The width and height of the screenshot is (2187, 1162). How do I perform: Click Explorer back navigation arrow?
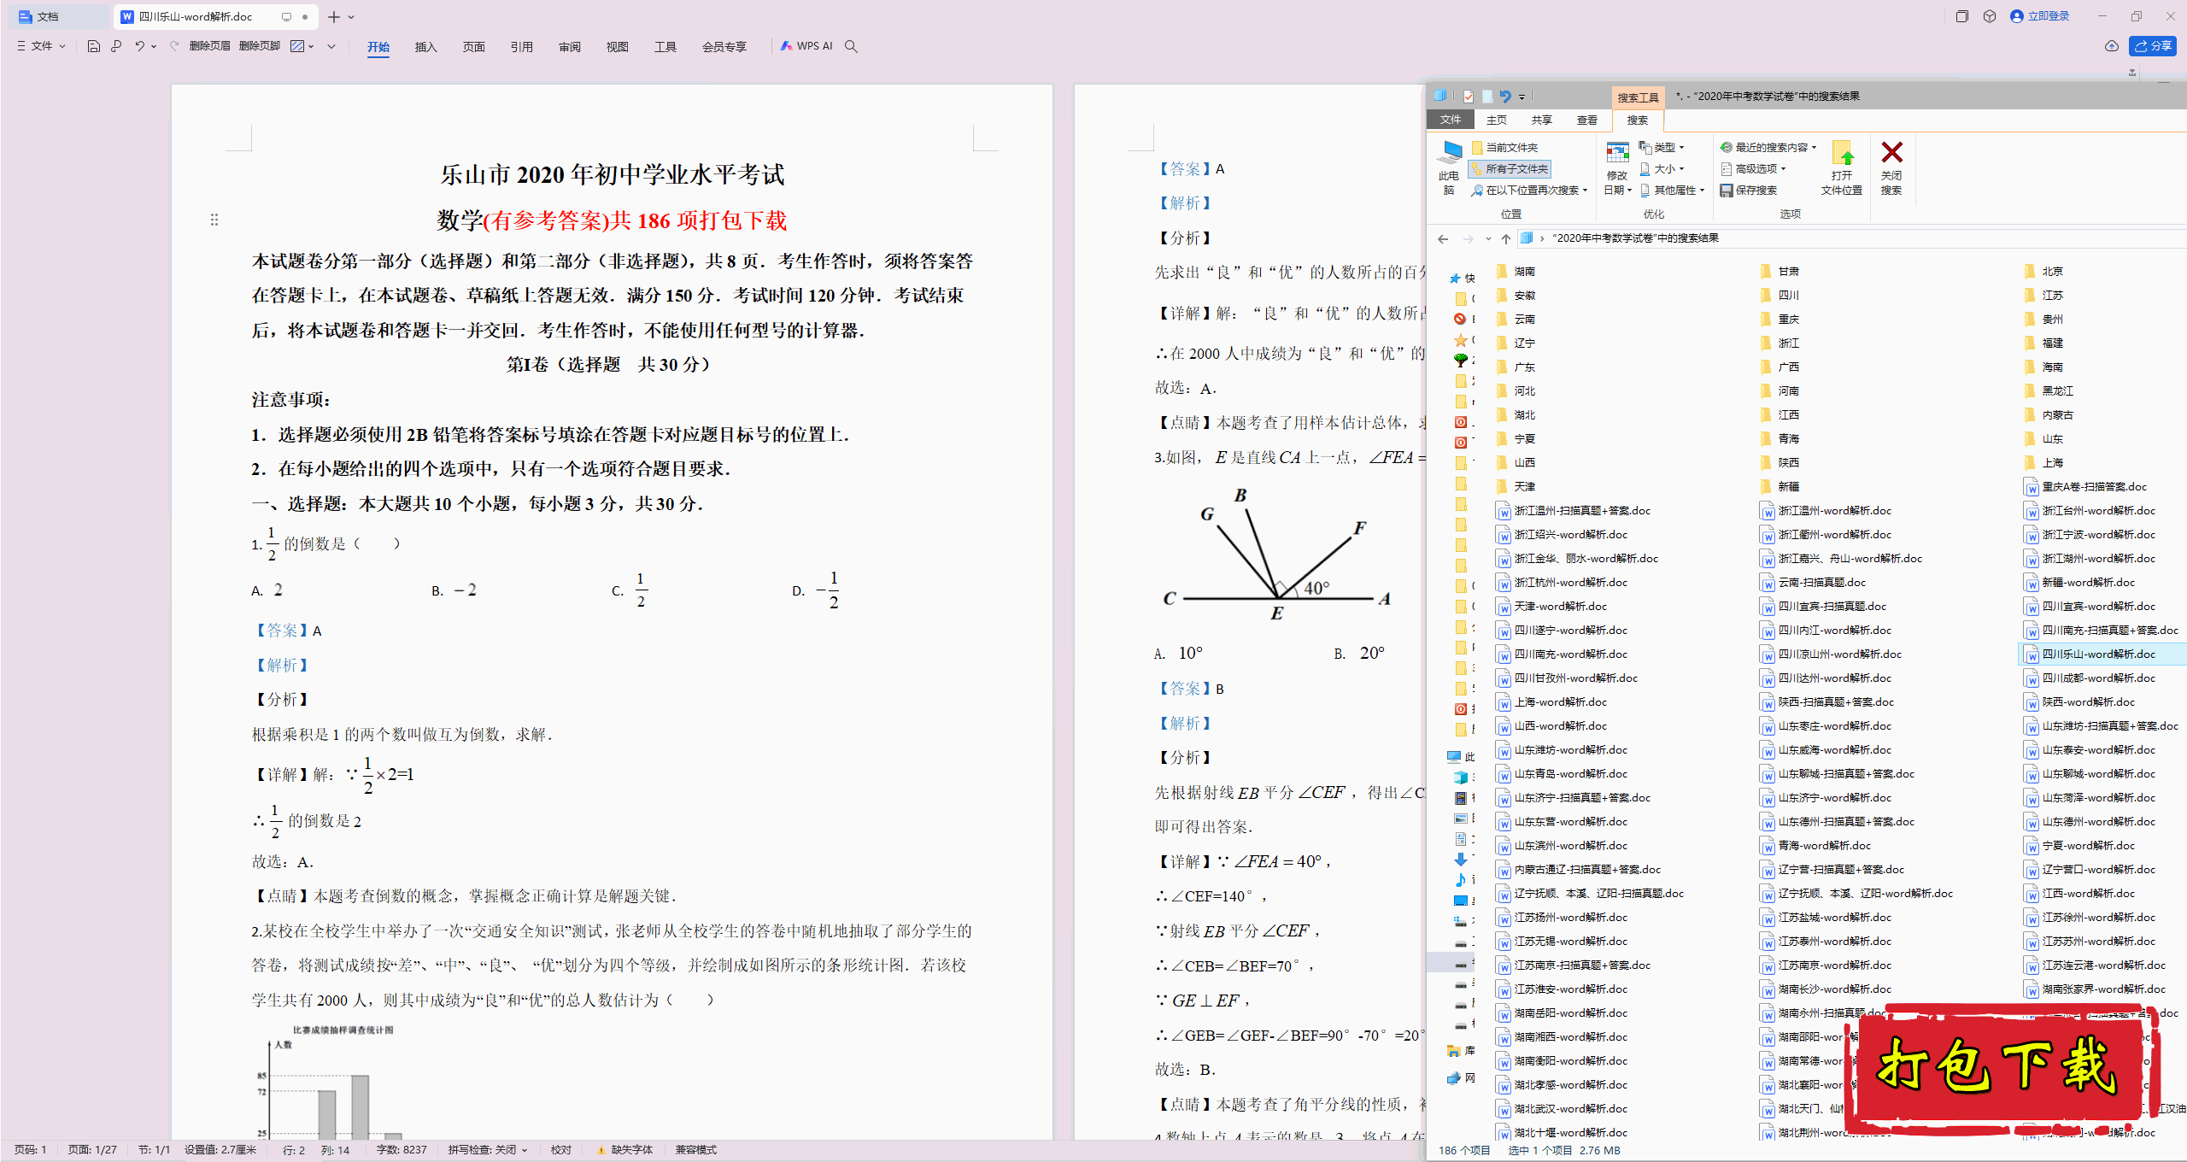click(1443, 238)
